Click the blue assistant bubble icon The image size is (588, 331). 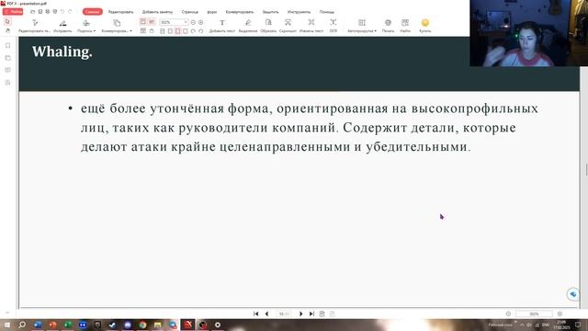(x=573, y=294)
